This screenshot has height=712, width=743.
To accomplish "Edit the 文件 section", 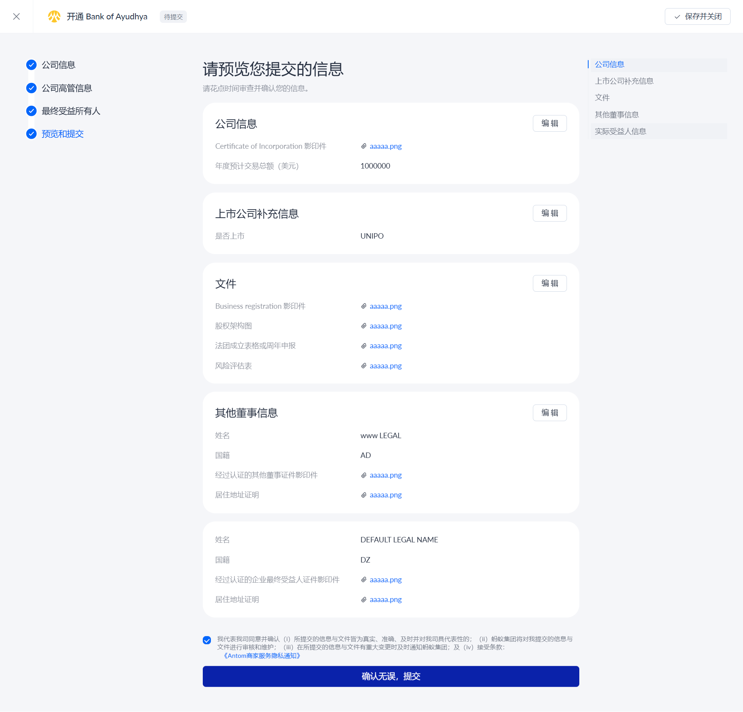I will (550, 283).
